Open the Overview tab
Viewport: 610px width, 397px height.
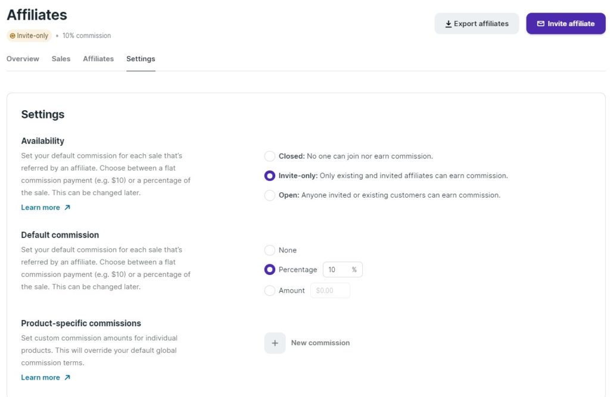23,59
